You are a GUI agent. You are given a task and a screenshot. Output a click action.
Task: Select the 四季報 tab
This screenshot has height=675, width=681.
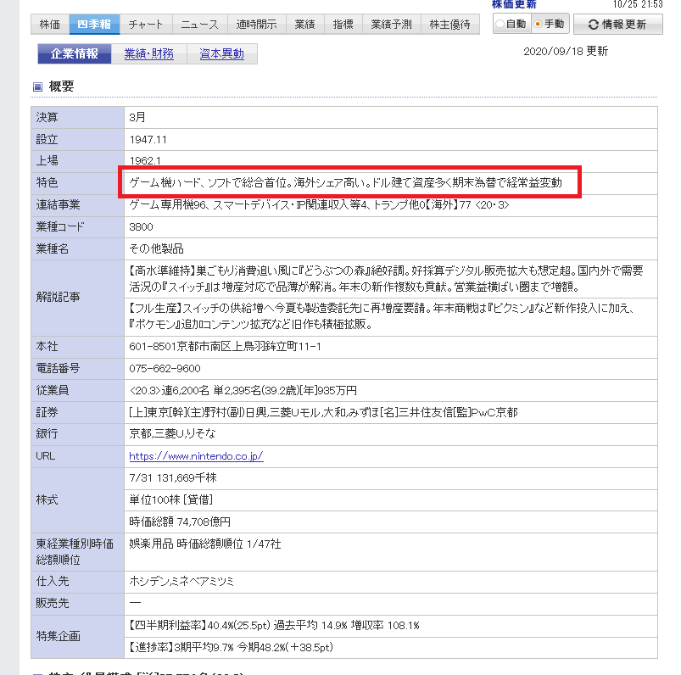(x=94, y=25)
